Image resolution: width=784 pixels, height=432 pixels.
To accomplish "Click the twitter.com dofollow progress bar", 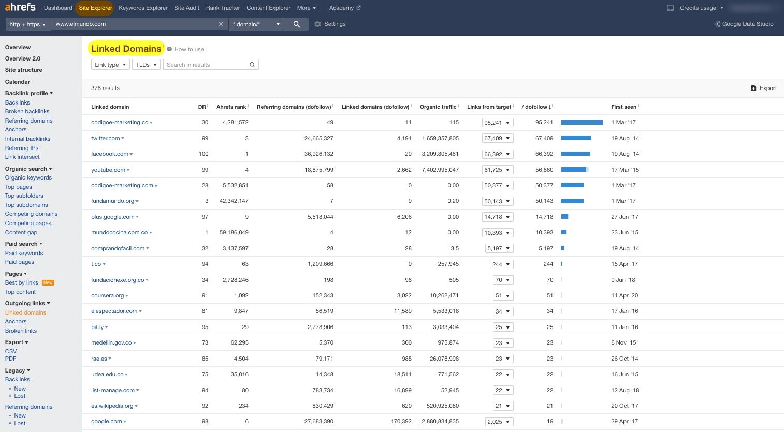I will click(576, 138).
